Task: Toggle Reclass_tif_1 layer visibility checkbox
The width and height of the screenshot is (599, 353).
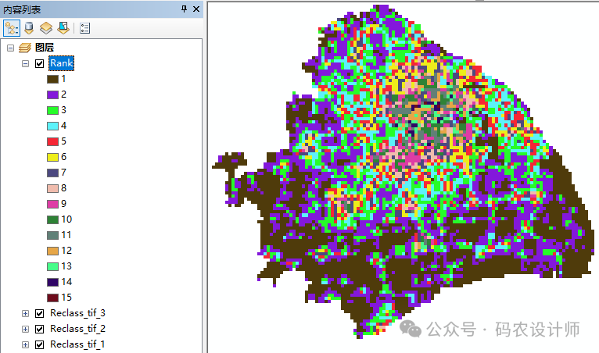Action: tap(39, 344)
